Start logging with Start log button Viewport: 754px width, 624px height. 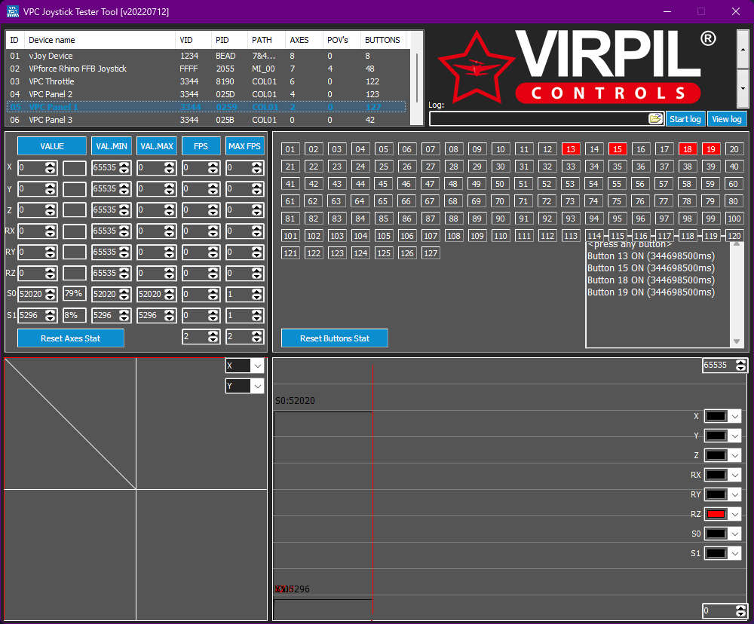coord(685,119)
